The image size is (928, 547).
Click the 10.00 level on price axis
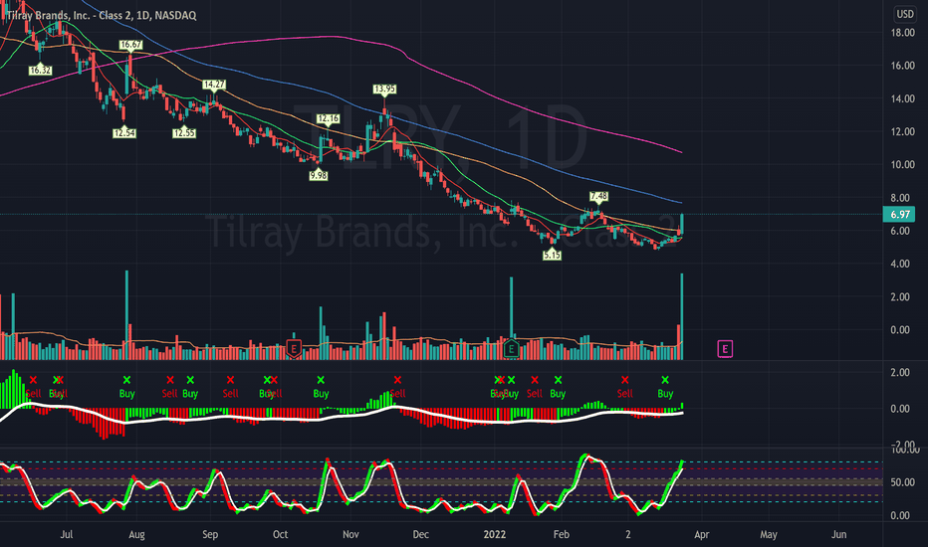click(903, 165)
